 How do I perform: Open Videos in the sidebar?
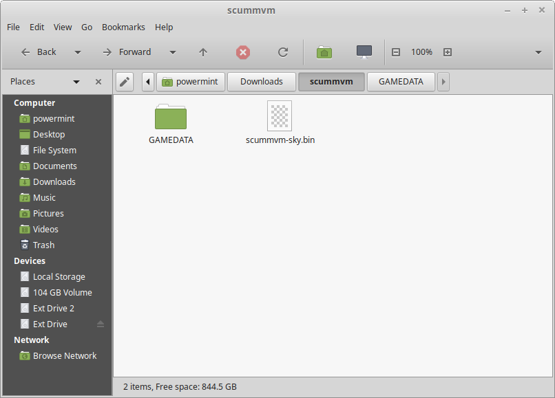[x=57, y=230]
